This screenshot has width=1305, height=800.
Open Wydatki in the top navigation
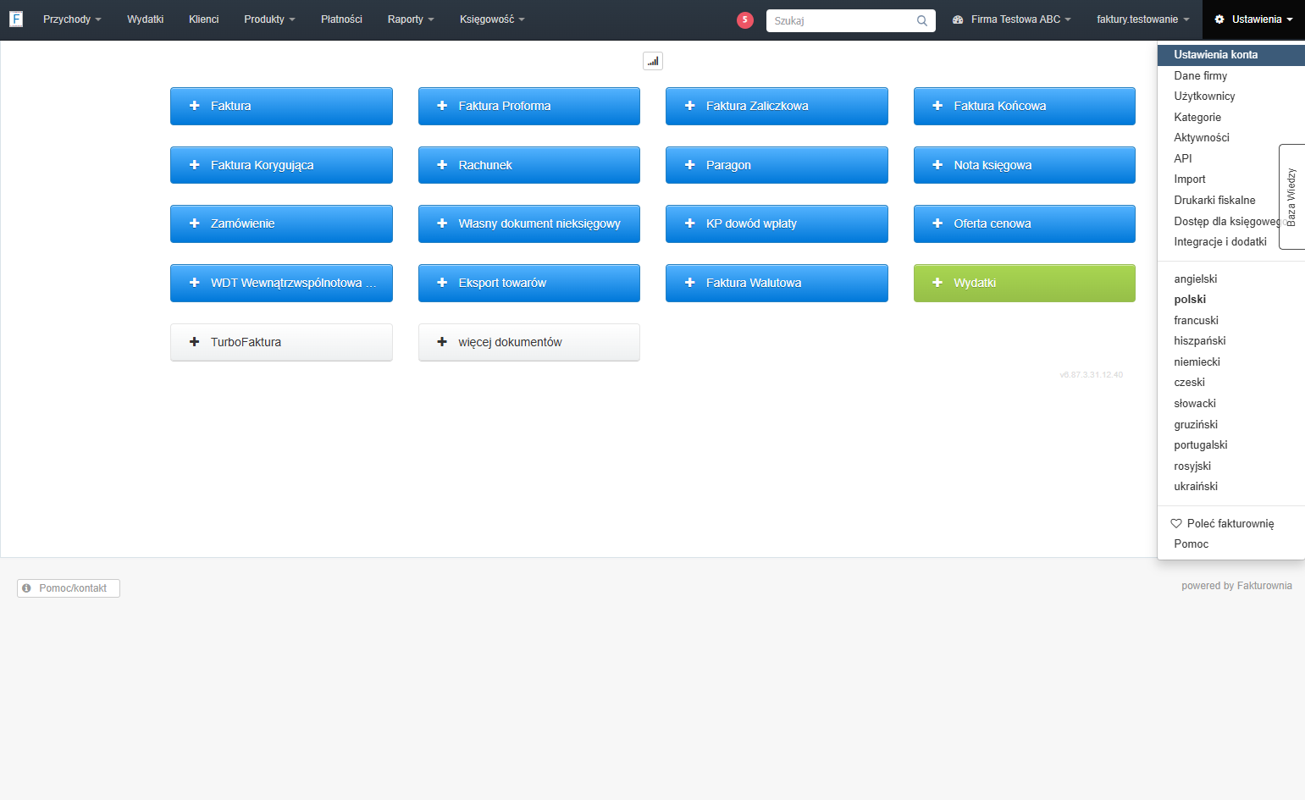pyautogui.click(x=145, y=19)
